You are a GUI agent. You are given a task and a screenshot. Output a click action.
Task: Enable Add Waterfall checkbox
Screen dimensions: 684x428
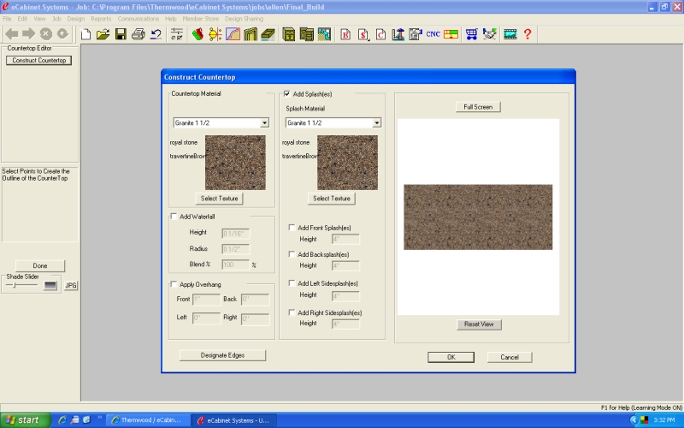(x=174, y=217)
